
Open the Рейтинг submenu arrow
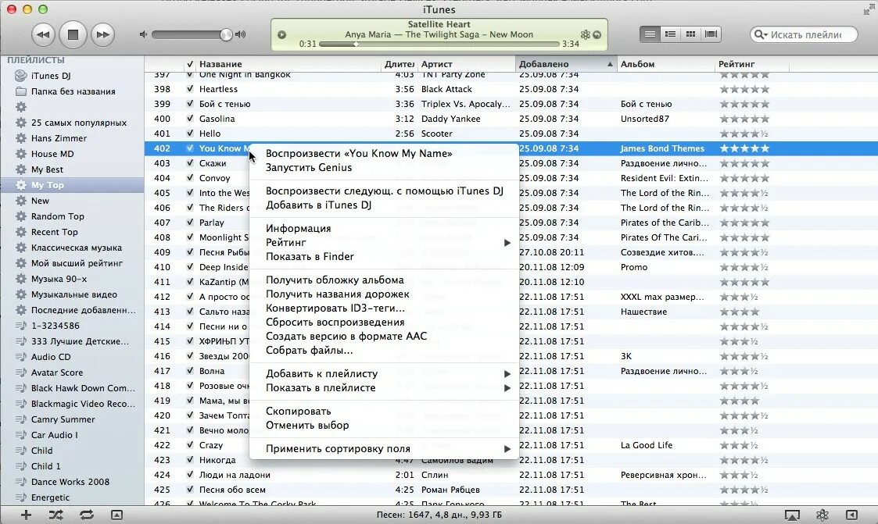[507, 243]
